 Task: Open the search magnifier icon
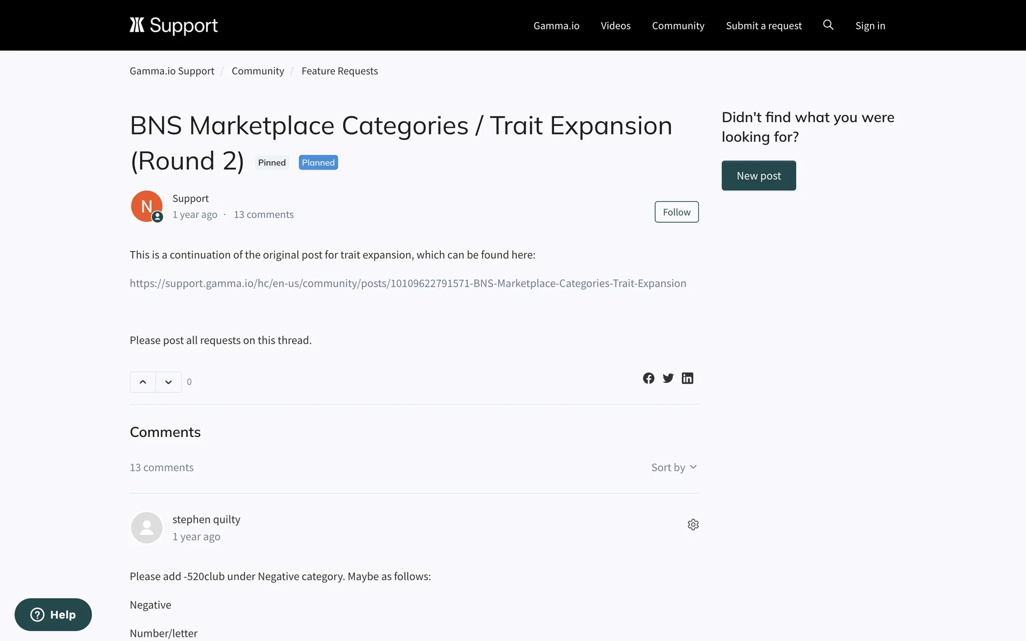tap(828, 25)
